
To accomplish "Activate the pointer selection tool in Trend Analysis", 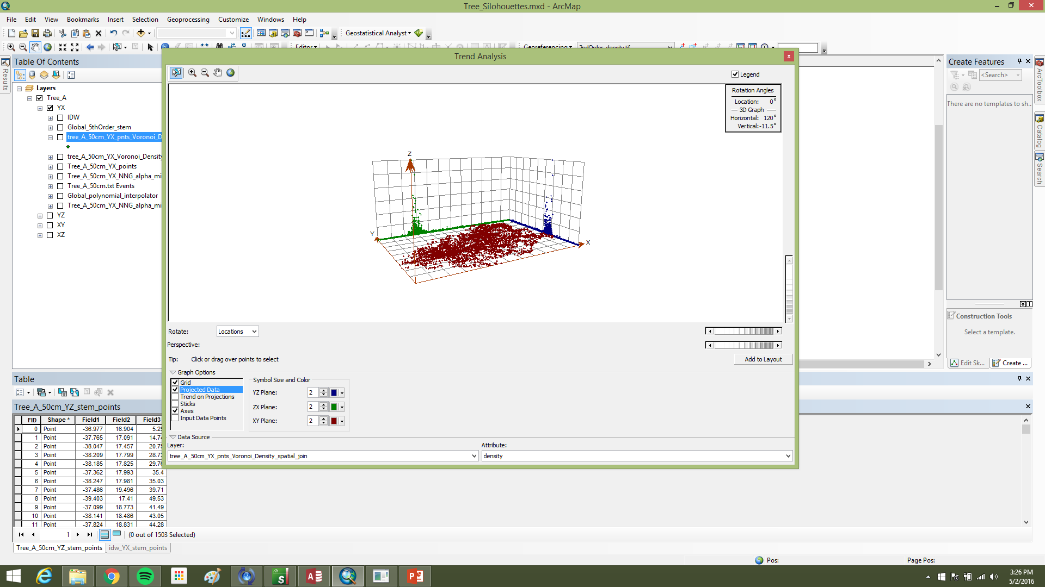I will (176, 72).
